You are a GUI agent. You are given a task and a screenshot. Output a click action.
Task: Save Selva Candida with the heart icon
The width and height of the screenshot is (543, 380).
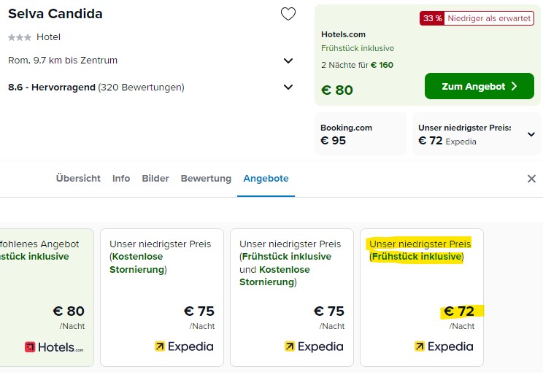tap(288, 14)
